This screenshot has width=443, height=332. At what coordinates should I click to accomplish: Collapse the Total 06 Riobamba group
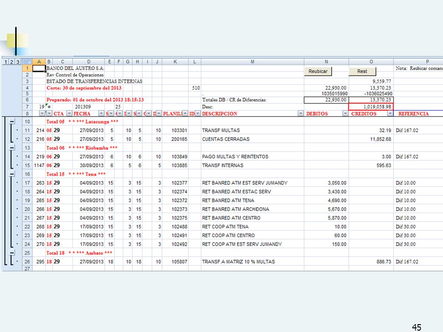tap(12, 148)
